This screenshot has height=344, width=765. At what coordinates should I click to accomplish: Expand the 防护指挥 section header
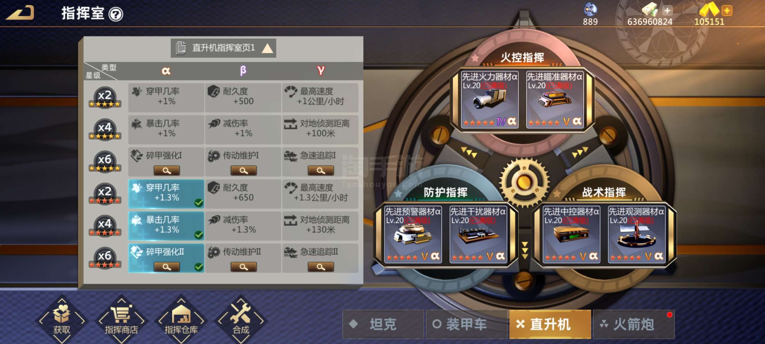pyautogui.click(x=445, y=192)
